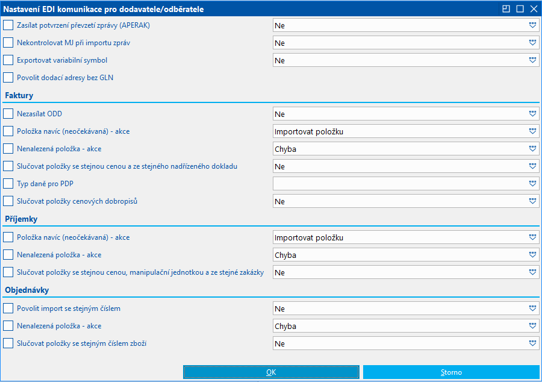This screenshot has height=382, width=542.
Task: Enable Povolit import se stejným číslem checkbox
Action: [x=8, y=308]
